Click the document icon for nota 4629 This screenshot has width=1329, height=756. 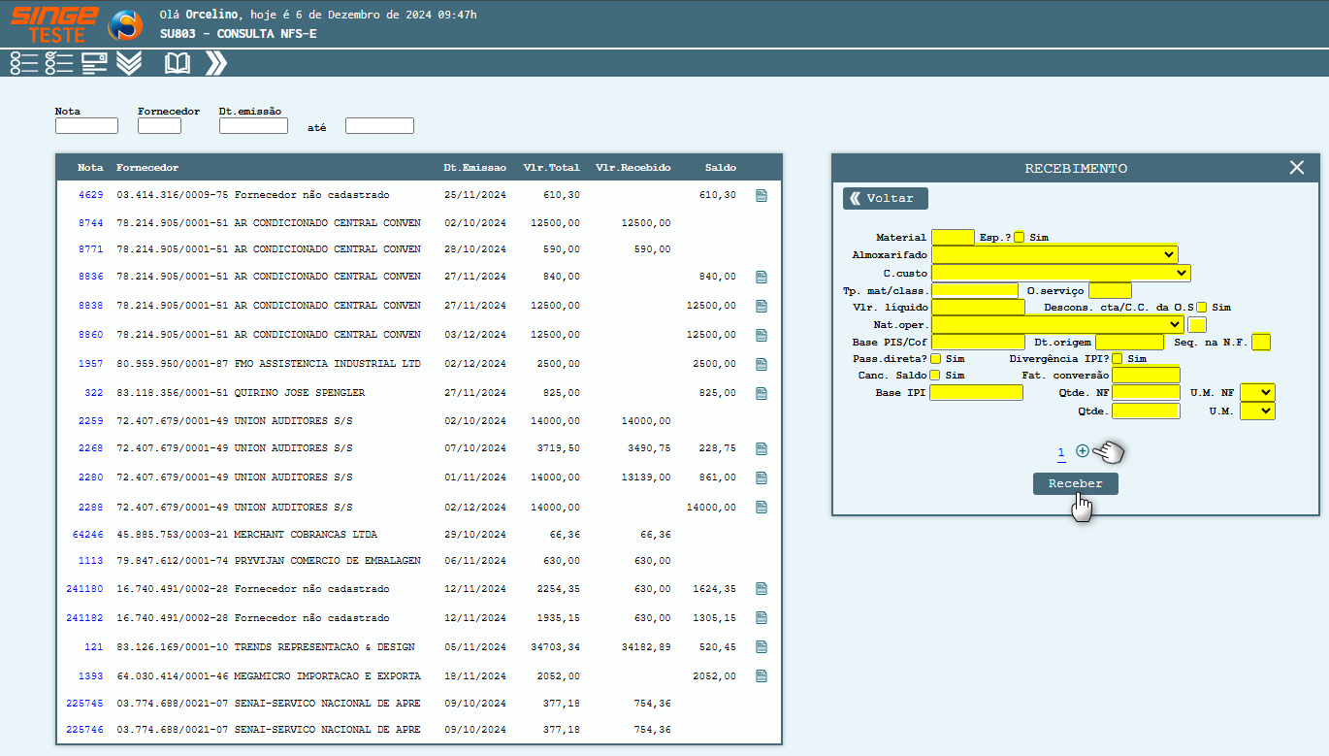coord(762,195)
